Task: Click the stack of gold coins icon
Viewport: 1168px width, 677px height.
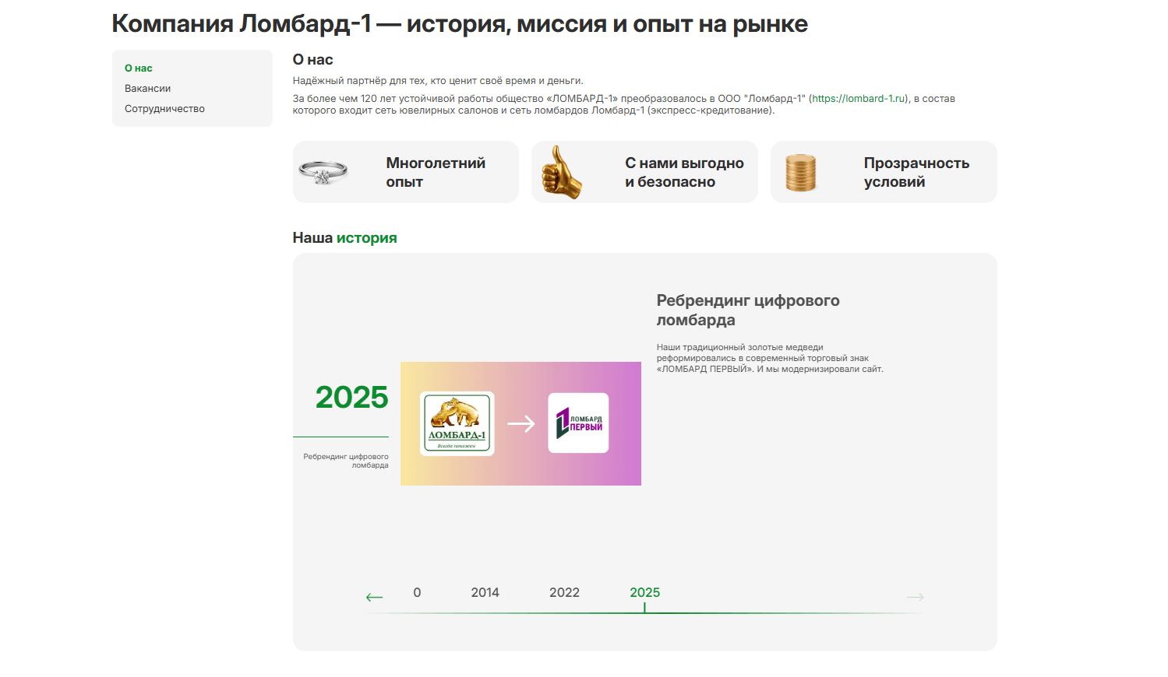Action: [x=800, y=173]
